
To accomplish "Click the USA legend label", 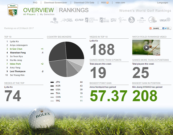I will pyautogui.click(x=58, y=90).
